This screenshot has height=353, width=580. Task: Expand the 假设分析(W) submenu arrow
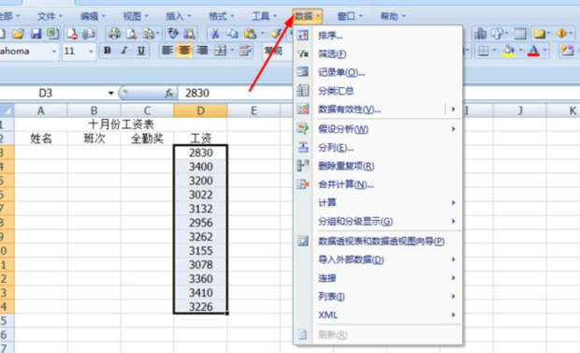[453, 129]
